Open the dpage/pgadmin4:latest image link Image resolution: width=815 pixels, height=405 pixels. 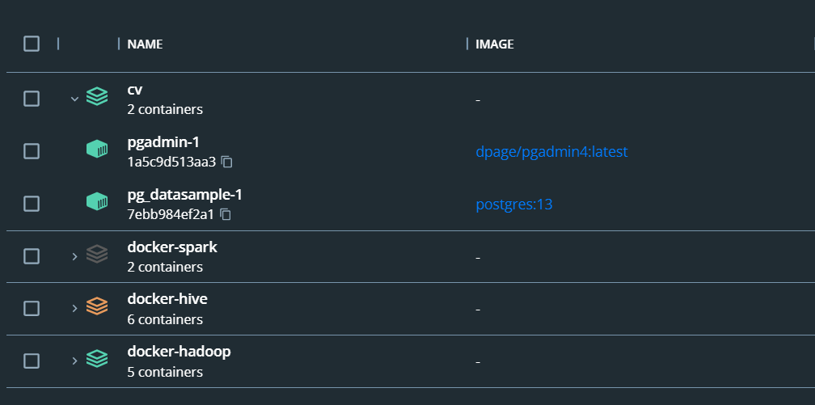pos(551,152)
